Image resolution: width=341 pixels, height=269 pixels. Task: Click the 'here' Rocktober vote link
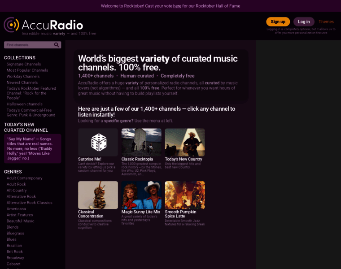(x=177, y=6)
